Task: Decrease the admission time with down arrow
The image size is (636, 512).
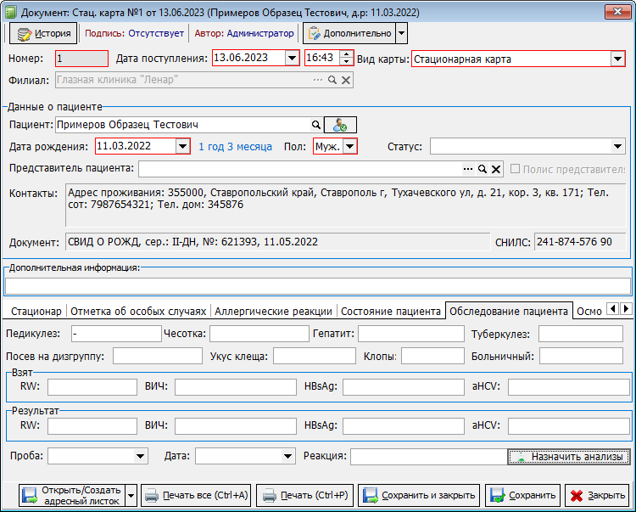Action: 346,62
